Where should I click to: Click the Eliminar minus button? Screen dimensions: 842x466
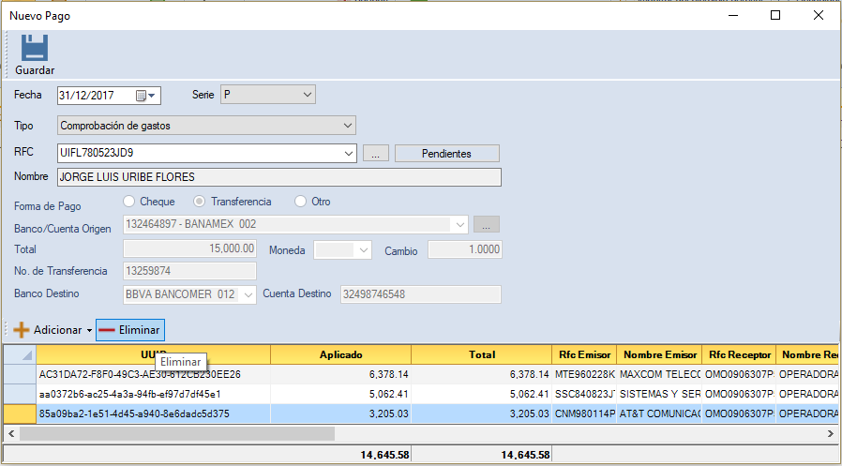[x=129, y=330]
